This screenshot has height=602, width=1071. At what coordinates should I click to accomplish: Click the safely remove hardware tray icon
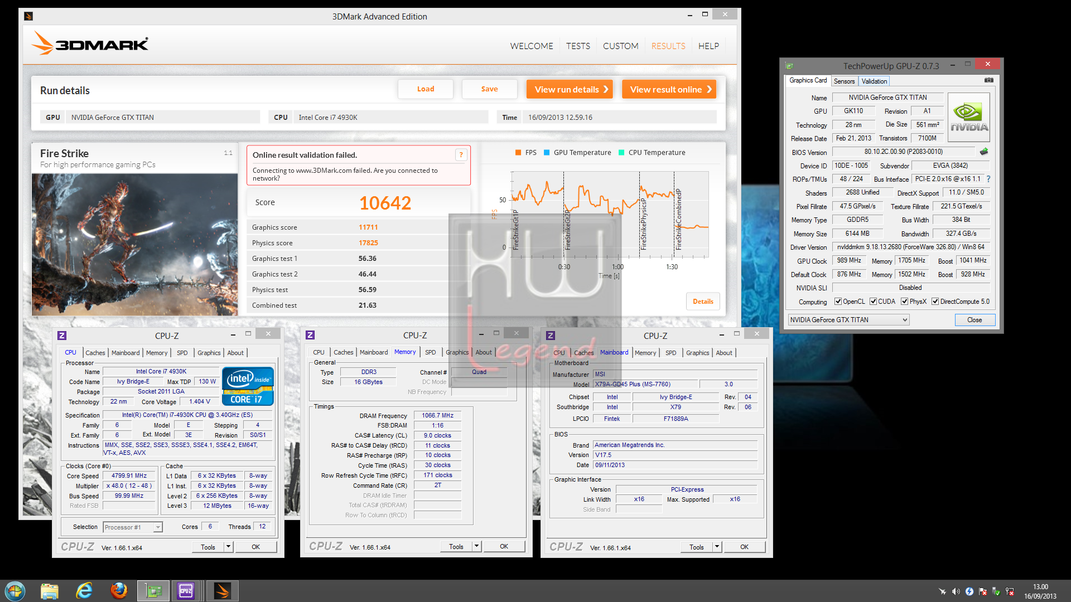tap(996, 591)
